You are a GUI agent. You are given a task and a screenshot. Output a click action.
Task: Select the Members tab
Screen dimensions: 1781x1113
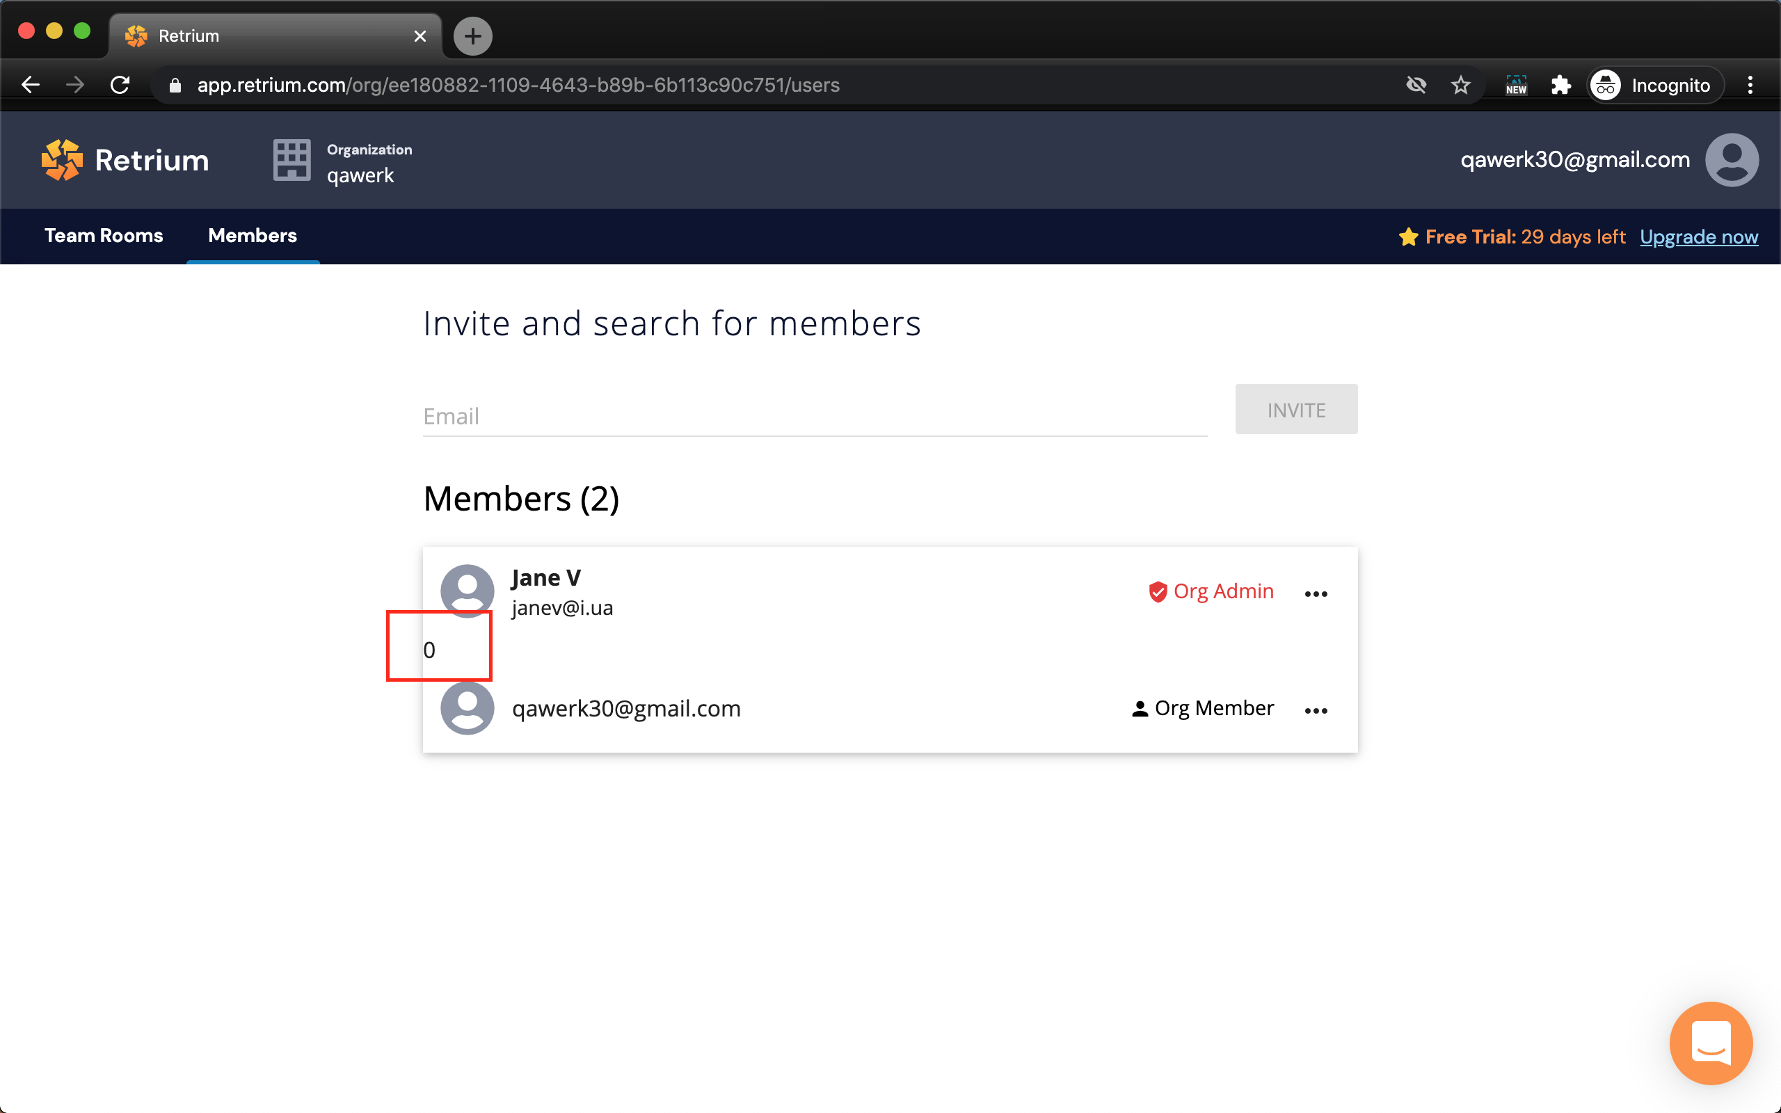point(253,236)
